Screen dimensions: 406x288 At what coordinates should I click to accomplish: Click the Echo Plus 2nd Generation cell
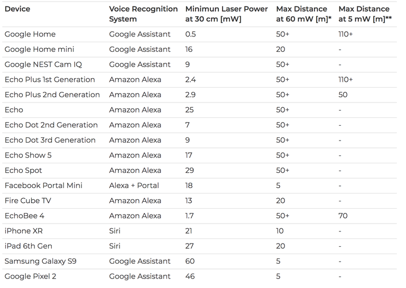click(x=52, y=95)
